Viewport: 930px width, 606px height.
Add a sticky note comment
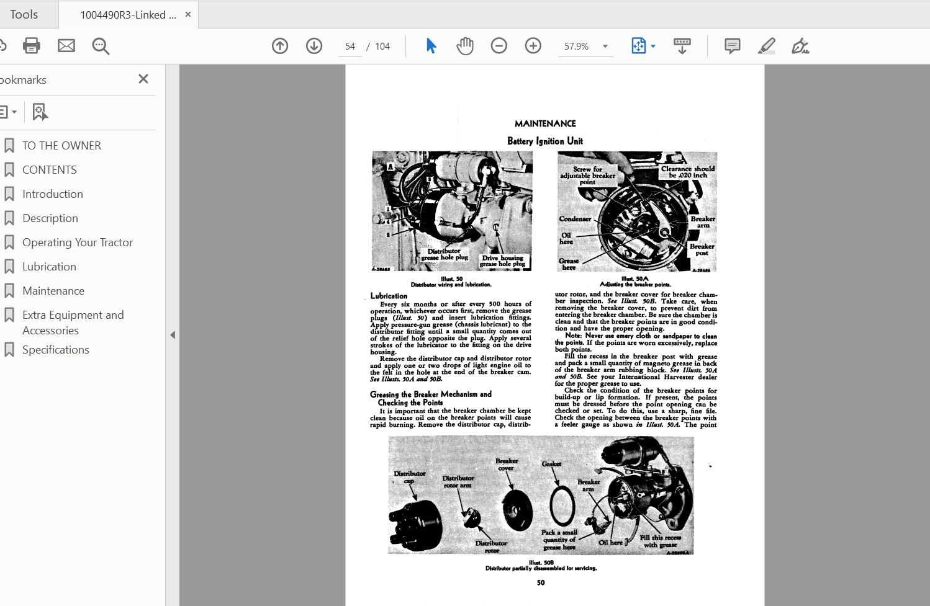click(x=733, y=46)
